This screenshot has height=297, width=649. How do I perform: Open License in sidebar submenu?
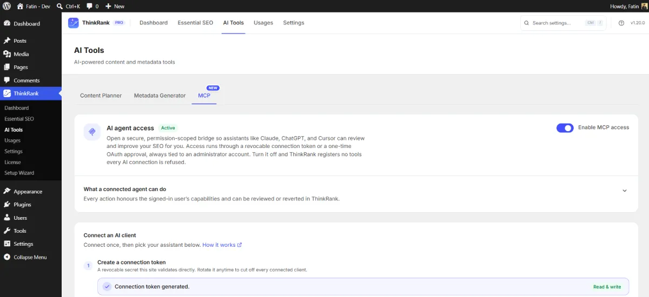click(x=12, y=162)
